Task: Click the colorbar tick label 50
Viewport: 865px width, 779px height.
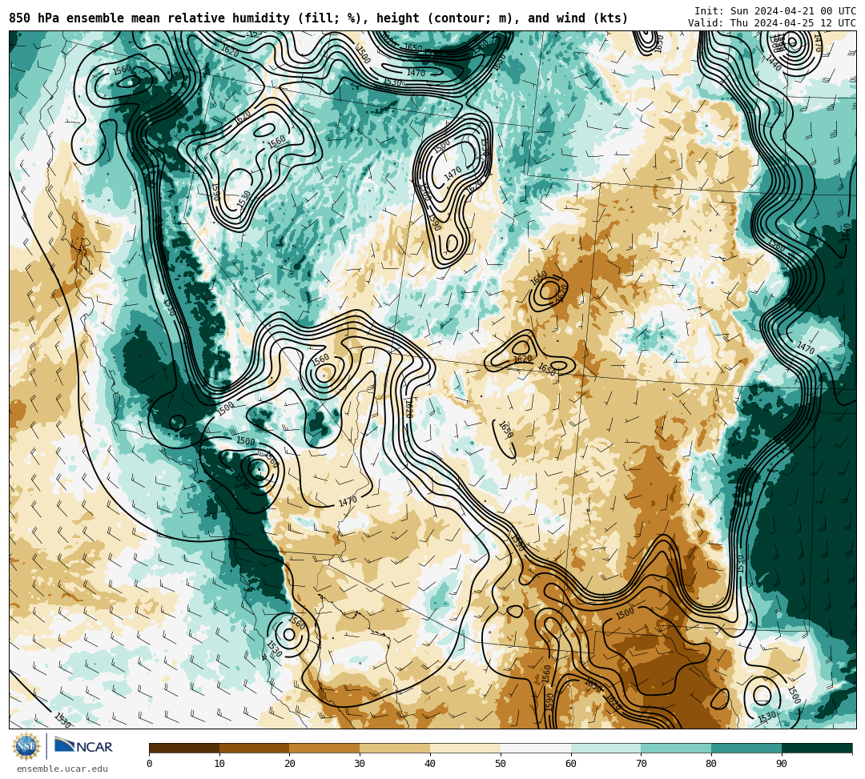Action: point(501,764)
